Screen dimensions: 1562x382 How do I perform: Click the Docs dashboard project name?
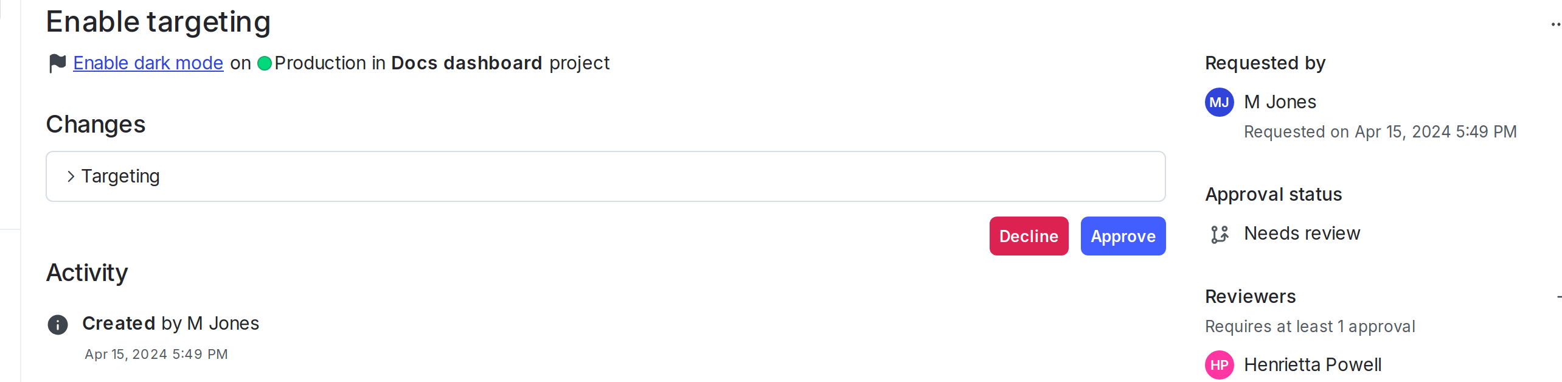[x=467, y=63]
